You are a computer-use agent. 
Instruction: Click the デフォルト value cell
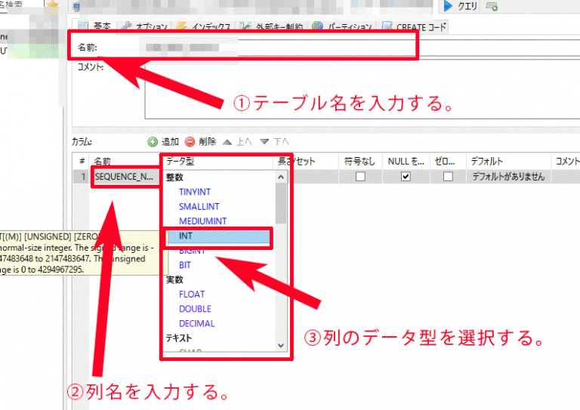pos(507,177)
